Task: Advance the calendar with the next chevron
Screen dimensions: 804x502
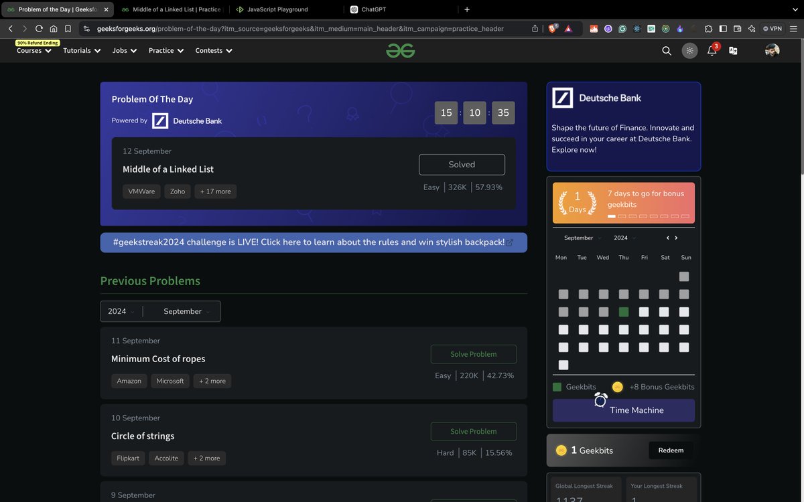Action: pos(677,238)
